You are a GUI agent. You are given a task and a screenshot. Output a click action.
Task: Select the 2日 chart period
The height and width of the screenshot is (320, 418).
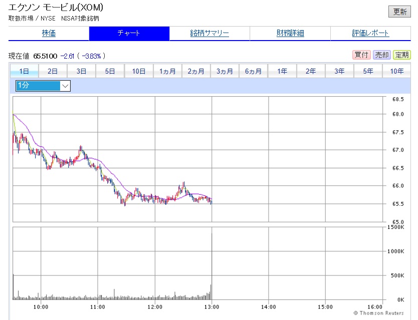(53, 71)
